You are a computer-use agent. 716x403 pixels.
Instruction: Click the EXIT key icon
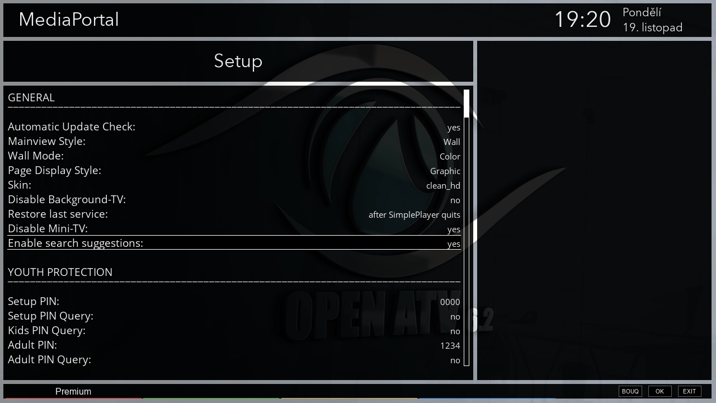689,391
